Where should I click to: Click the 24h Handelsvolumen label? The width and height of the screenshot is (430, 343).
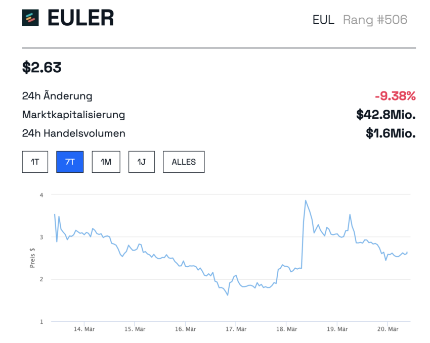click(x=73, y=133)
